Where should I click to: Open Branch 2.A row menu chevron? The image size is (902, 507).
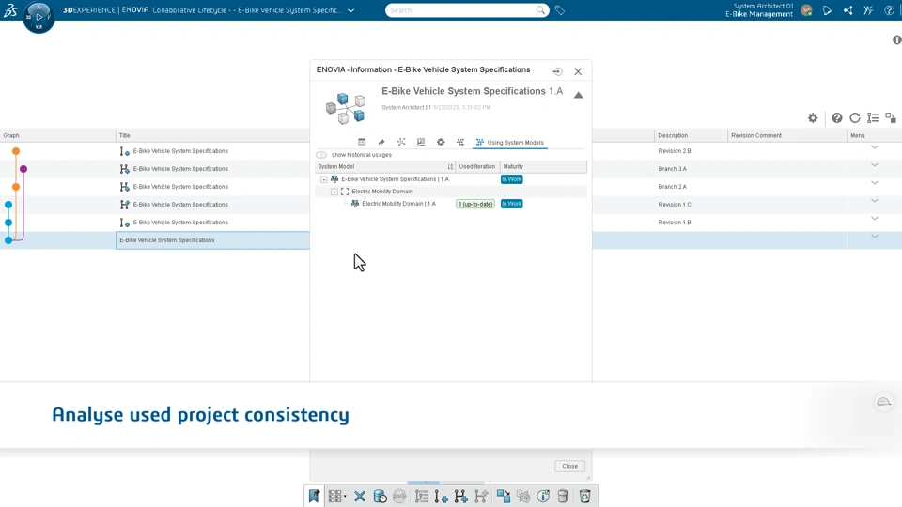tap(875, 183)
